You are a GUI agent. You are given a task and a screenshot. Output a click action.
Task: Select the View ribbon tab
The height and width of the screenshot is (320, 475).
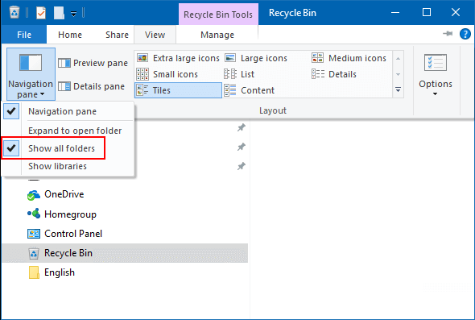(x=155, y=35)
